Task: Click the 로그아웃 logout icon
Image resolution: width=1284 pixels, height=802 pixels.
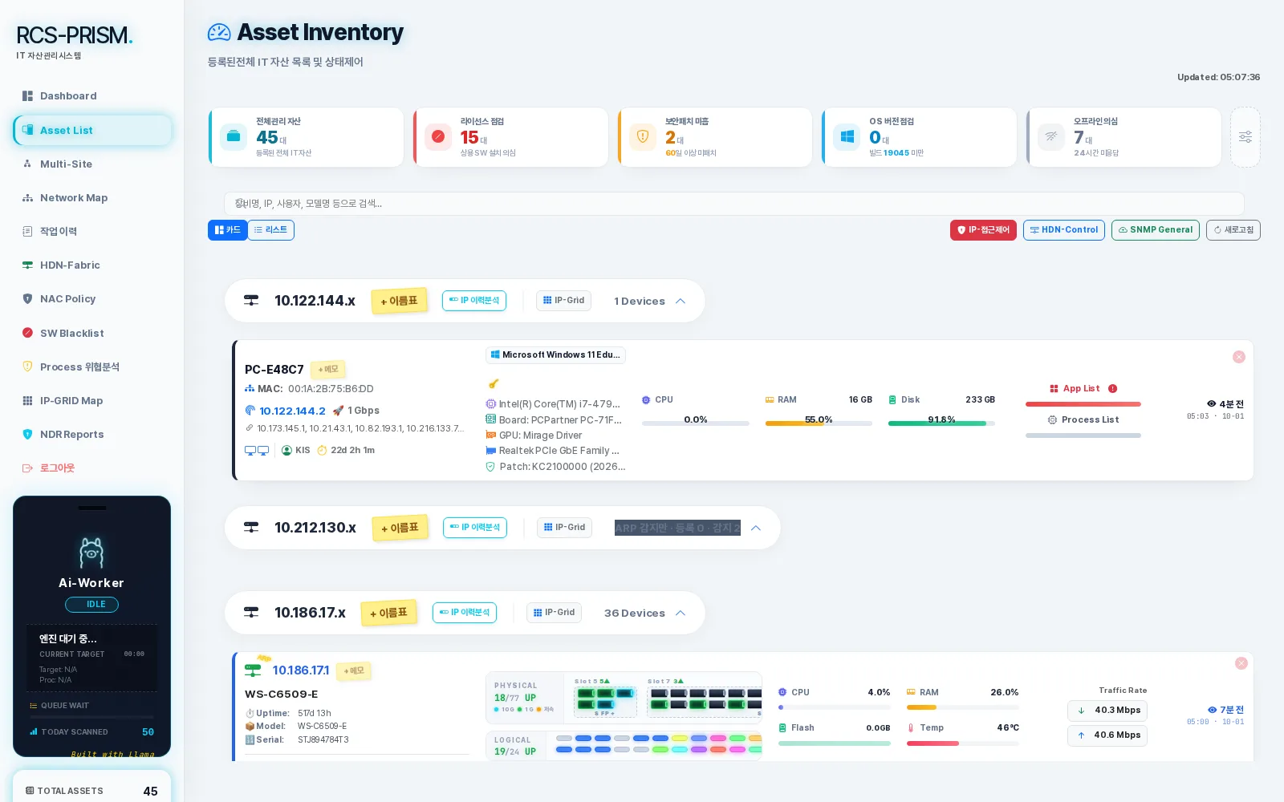Action: (x=27, y=468)
